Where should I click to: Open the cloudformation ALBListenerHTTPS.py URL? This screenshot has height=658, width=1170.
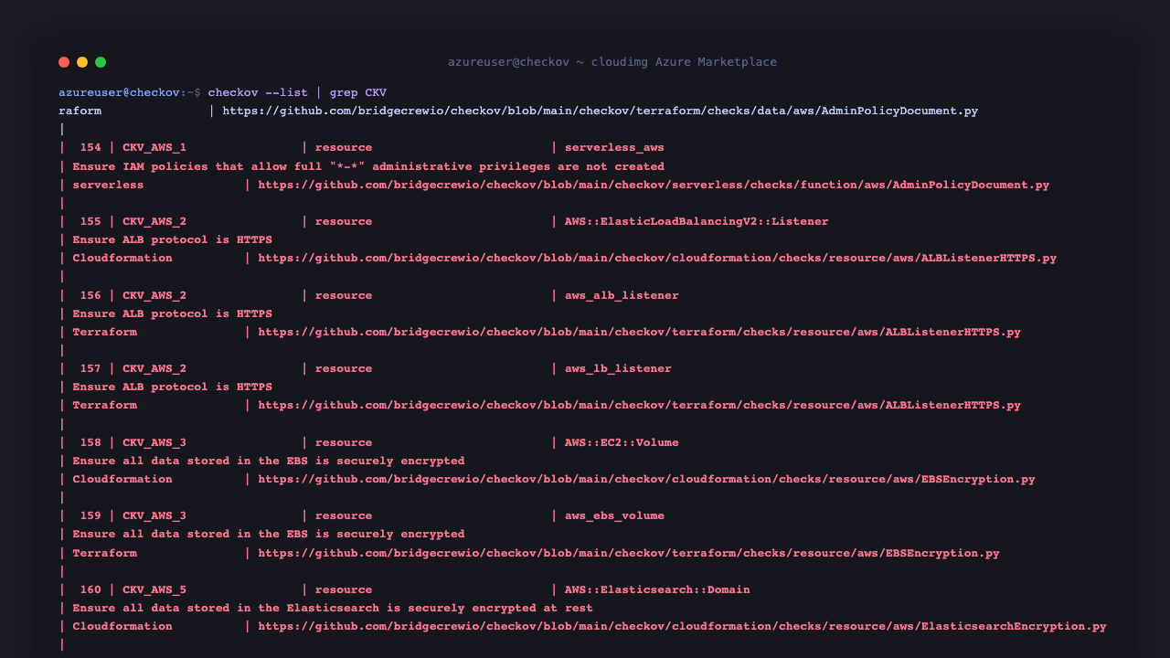pyautogui.click(x=657, y=258)
